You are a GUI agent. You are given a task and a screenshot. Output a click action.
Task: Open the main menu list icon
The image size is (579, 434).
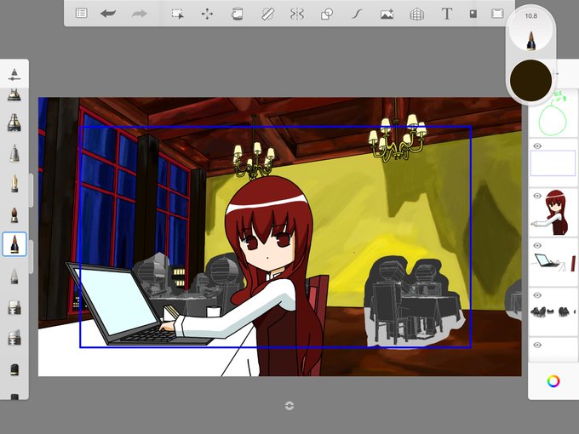tap(81, 14)
